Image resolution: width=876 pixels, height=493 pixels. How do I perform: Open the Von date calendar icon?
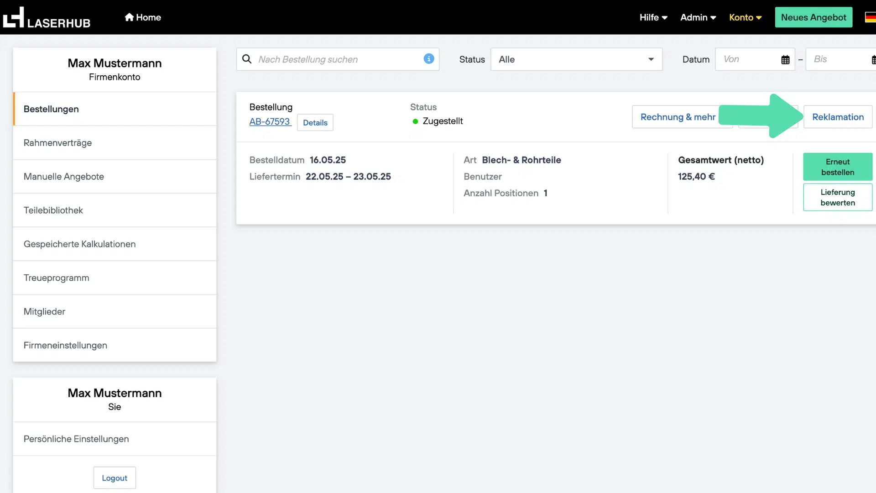[x=785, y=59]
